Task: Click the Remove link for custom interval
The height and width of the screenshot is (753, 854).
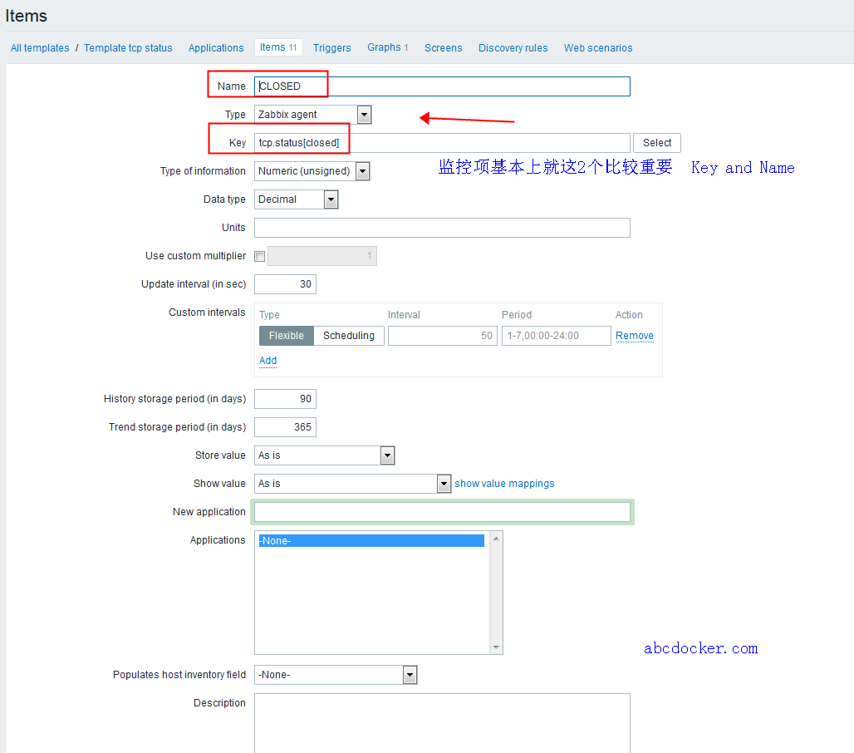Action: 634,336
